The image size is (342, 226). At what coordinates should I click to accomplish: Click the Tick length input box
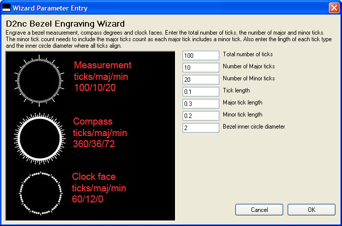pyautogui.click(x=201, y=92)
